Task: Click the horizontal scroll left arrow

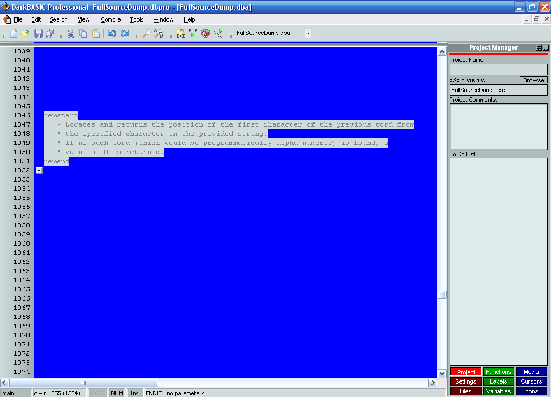Action: (4, 382)
